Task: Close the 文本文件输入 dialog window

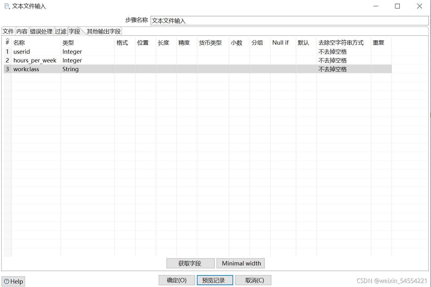Action: click(x=419, y=6)
